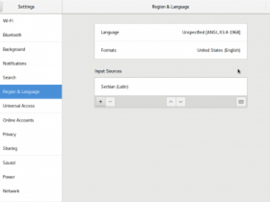This screenshot has width=270, height=202.
Task: Select Search in the sidebar
Action: [x=31, y=77]
